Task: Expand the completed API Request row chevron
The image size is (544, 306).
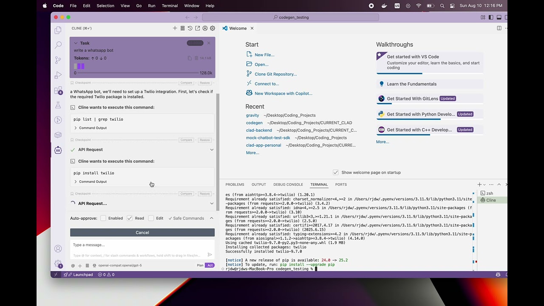Action: (x=212, y=150)
